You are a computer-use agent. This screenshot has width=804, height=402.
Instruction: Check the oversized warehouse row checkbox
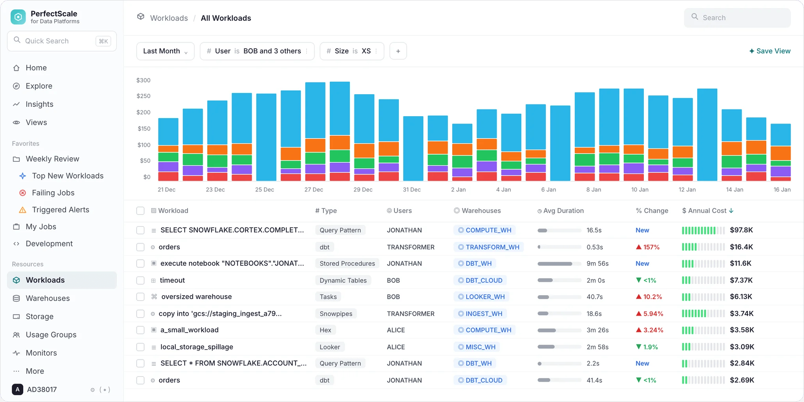(140, 297)
